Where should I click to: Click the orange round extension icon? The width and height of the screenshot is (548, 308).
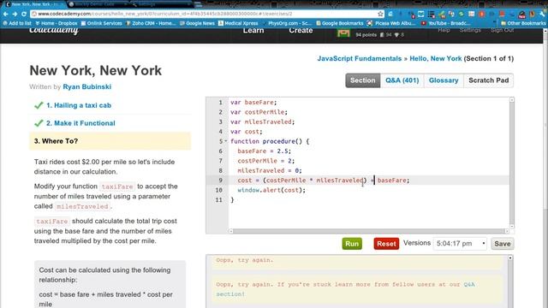[481, 14]
